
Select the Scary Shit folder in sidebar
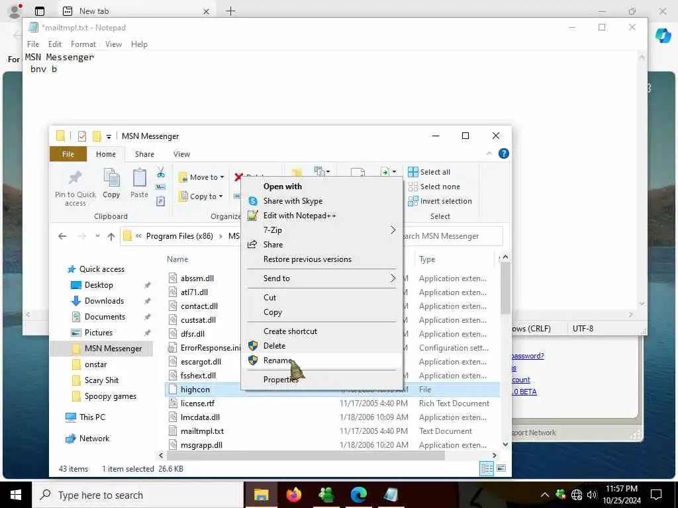[101, 380]
